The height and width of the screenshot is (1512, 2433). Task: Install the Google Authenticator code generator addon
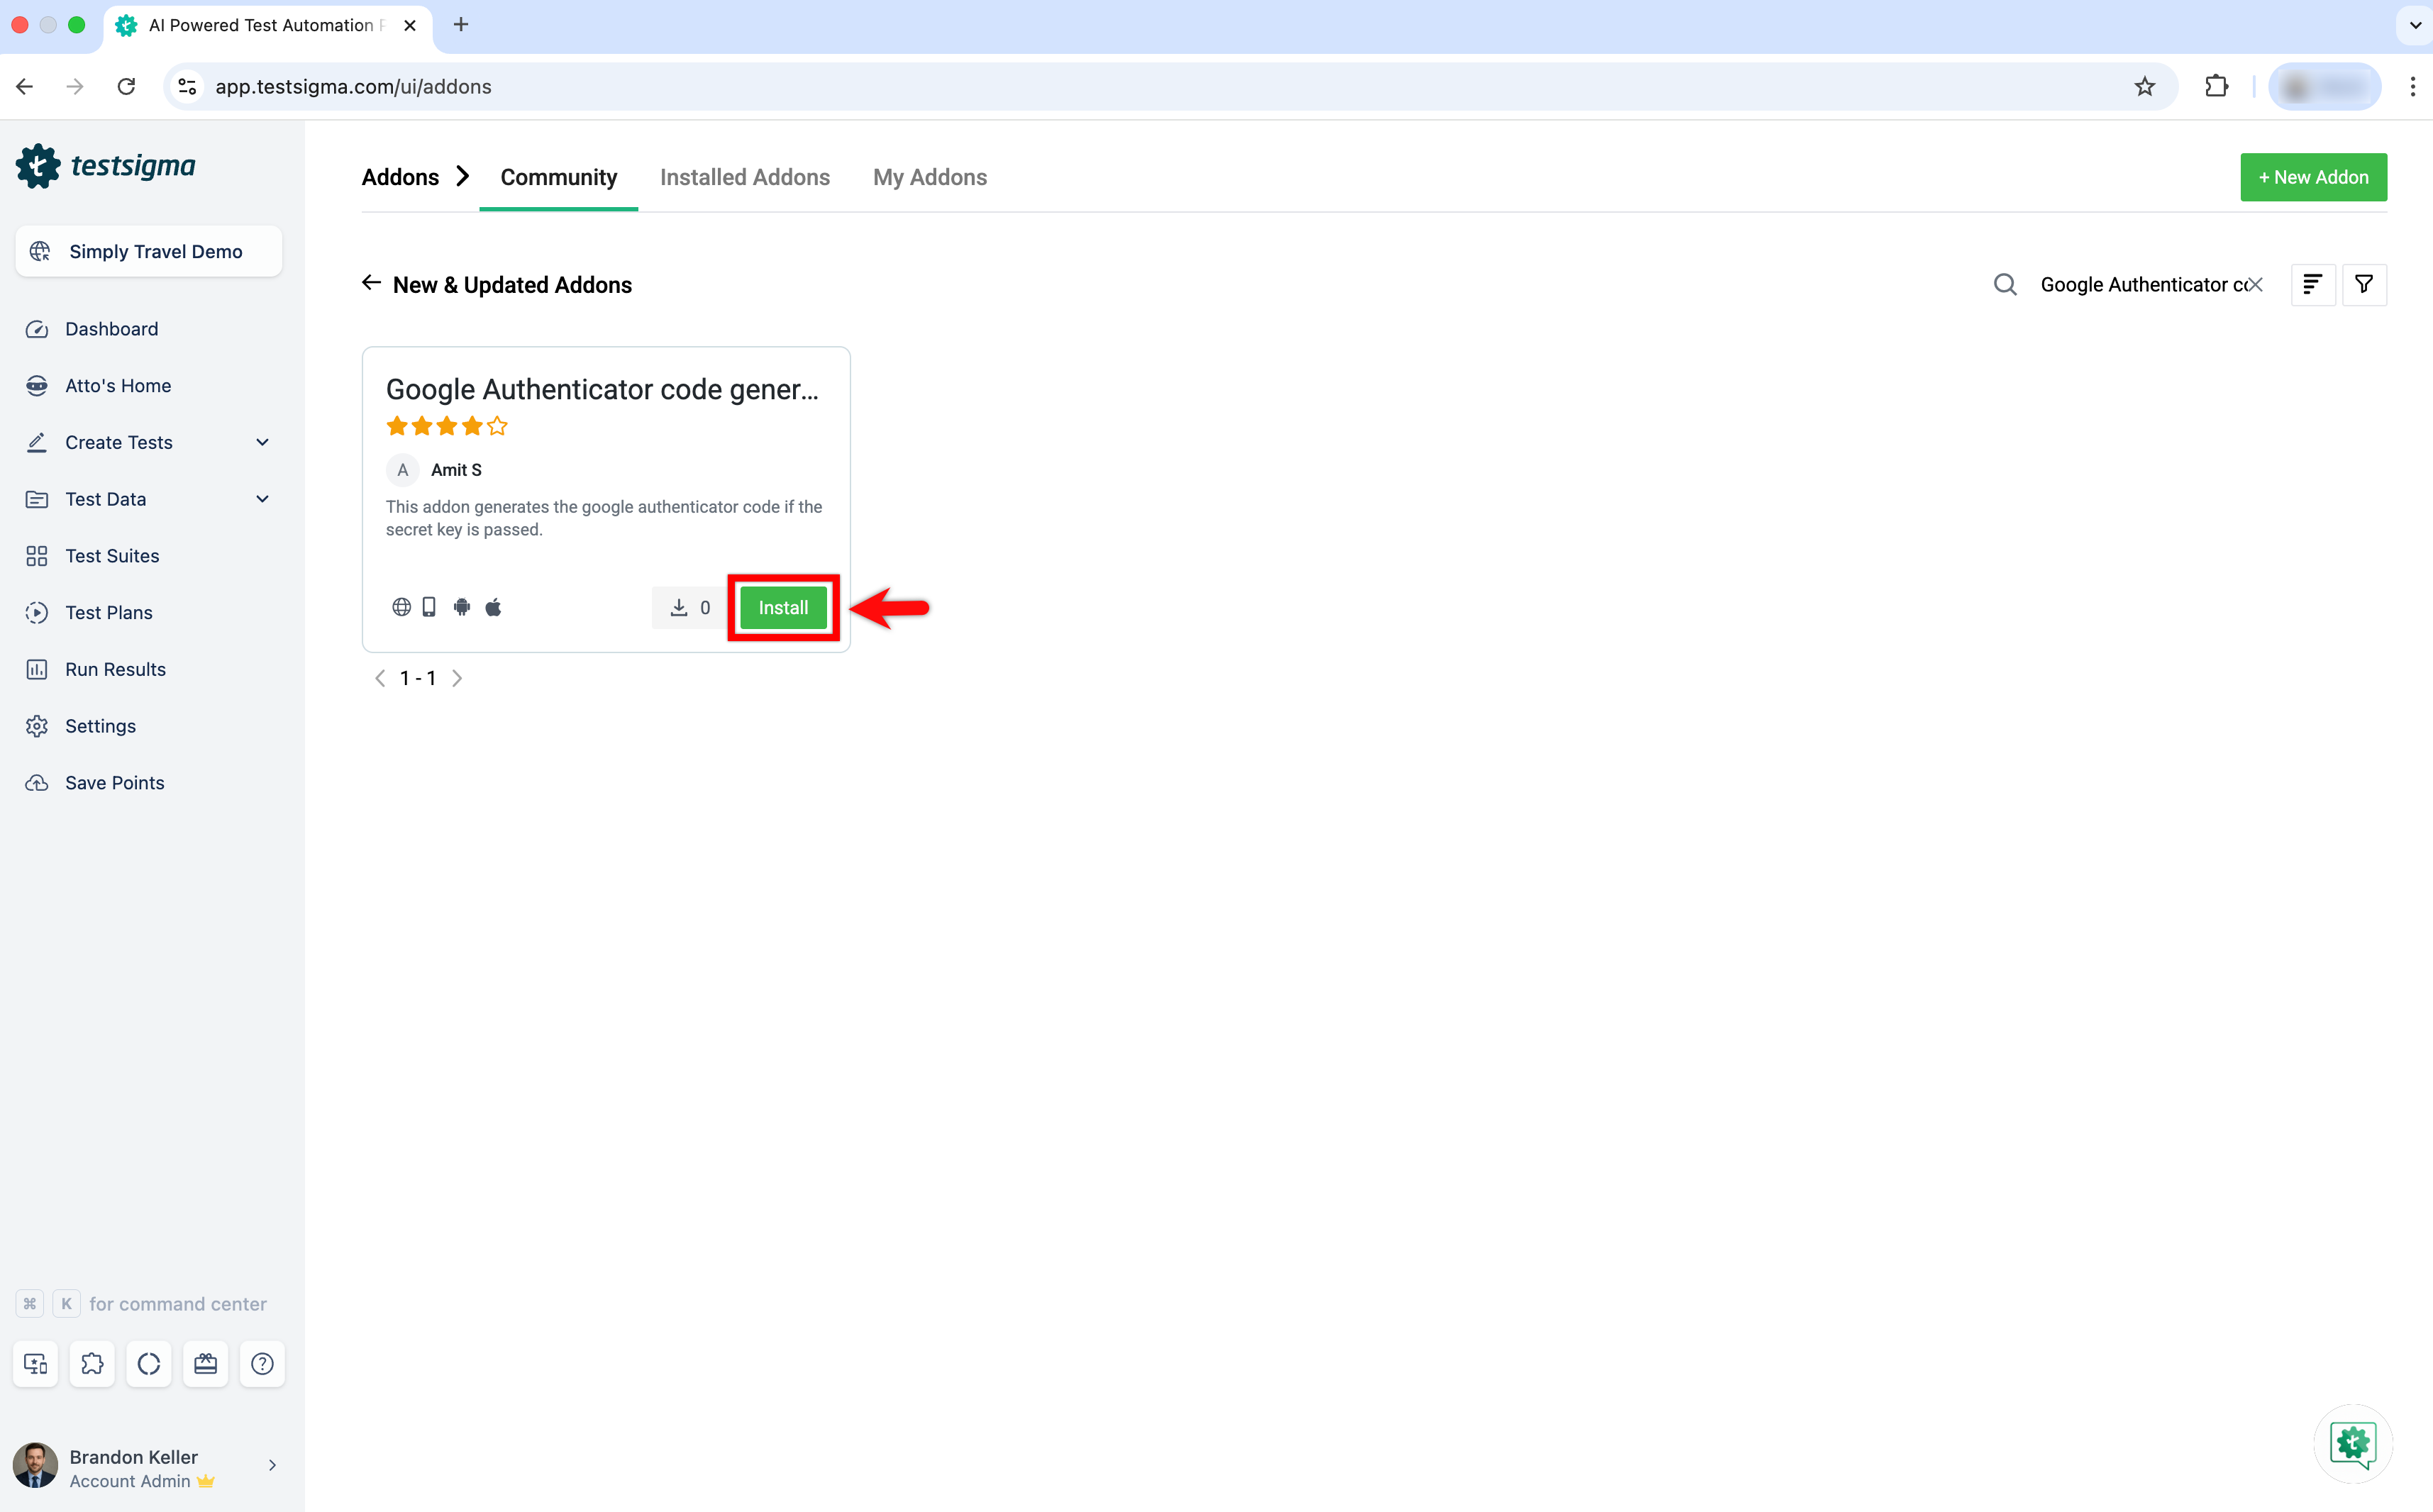click(x=783, y=607)
